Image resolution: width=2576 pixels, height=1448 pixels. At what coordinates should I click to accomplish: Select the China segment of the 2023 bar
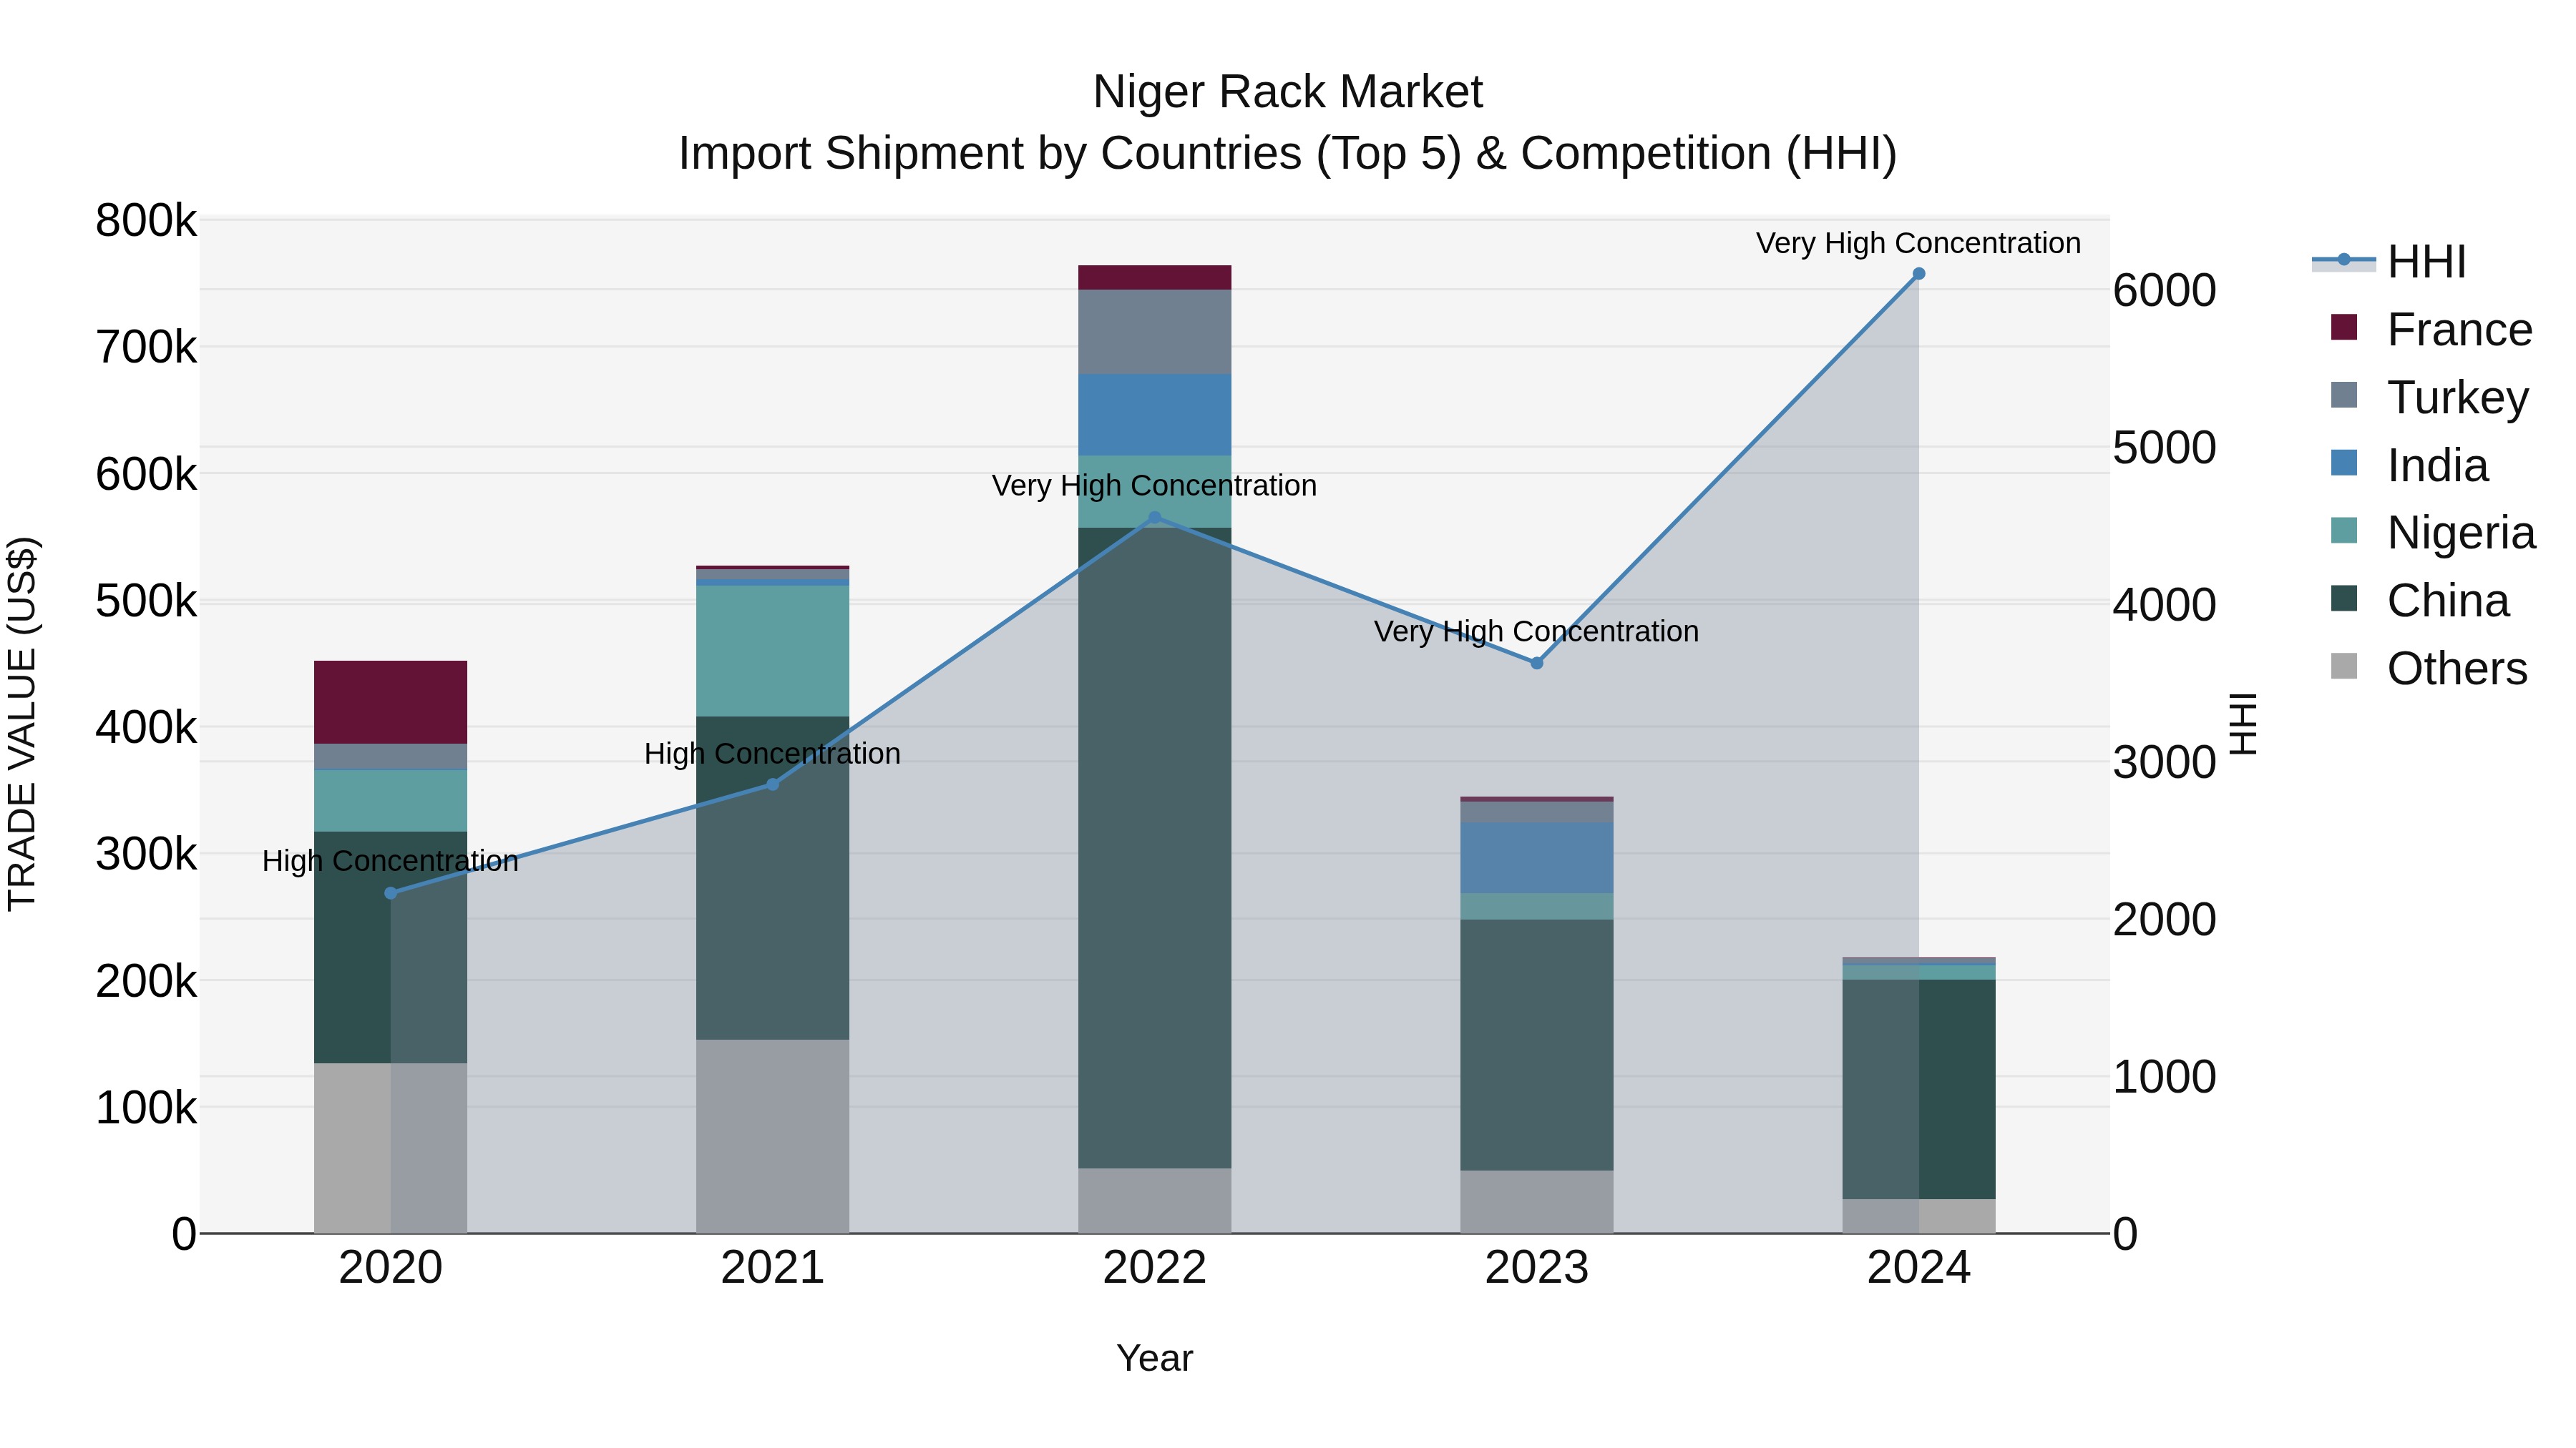coord(1537,1045)
